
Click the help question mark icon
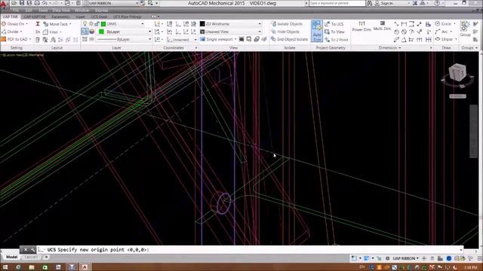point(437,3)
